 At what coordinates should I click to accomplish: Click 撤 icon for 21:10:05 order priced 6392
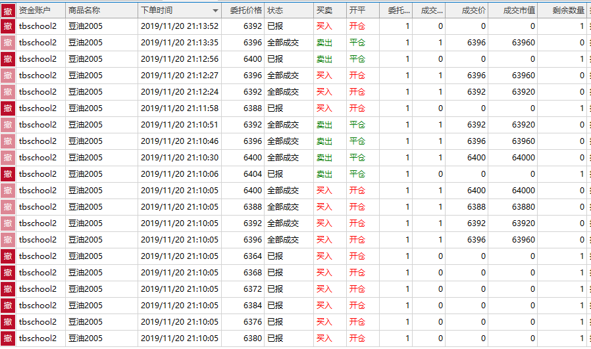pyautogui.click(x=8, y=223)
